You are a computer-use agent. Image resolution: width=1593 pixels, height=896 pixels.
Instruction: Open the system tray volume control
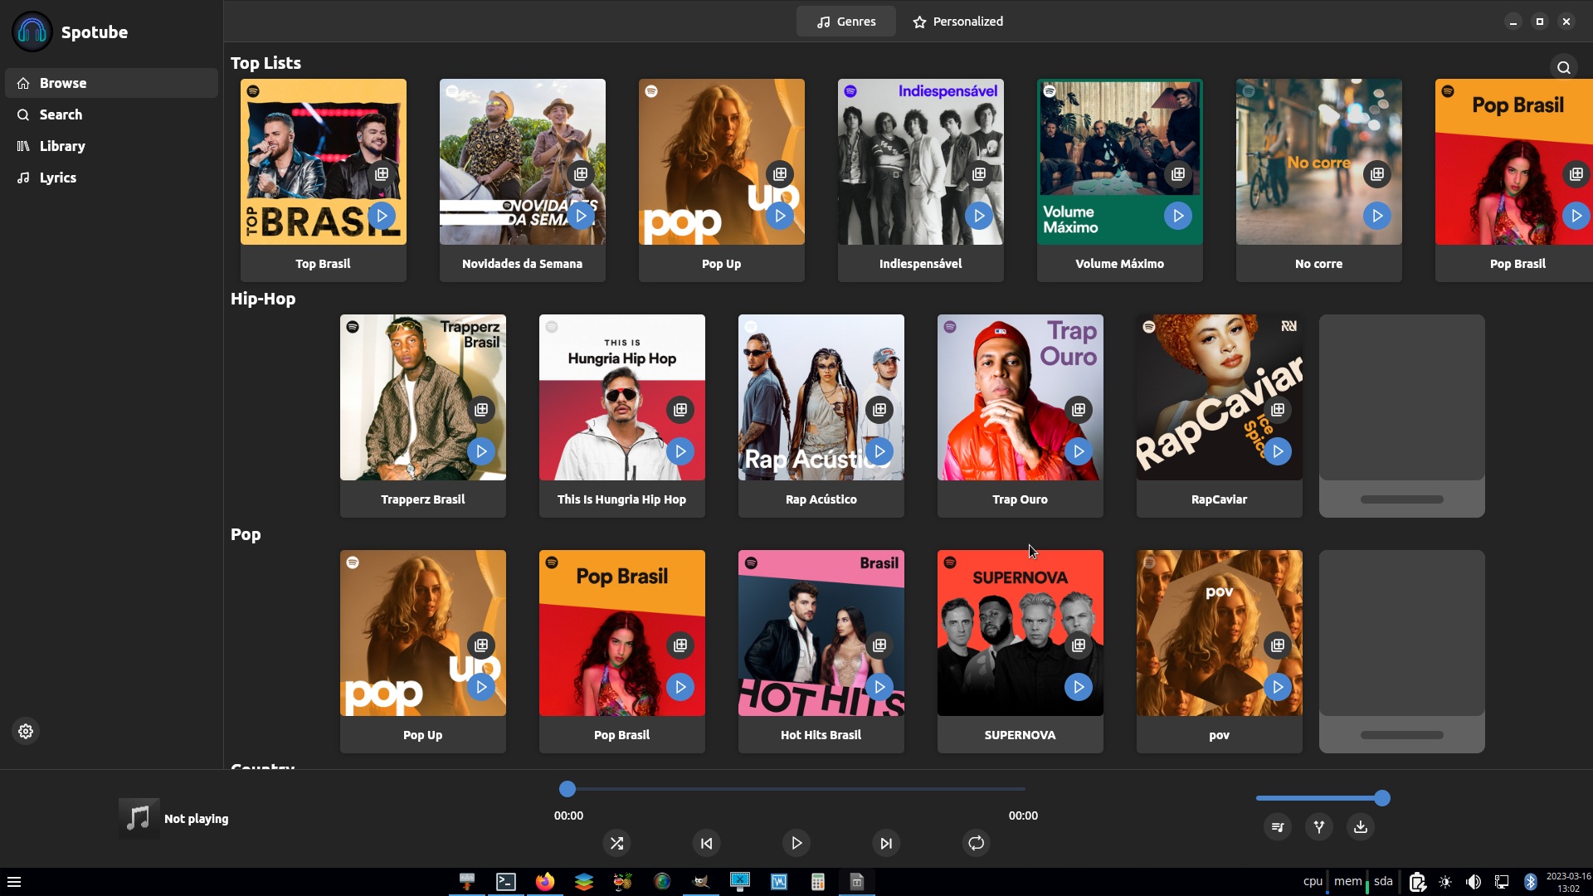pyautogui.click(x=1474, y=882)
